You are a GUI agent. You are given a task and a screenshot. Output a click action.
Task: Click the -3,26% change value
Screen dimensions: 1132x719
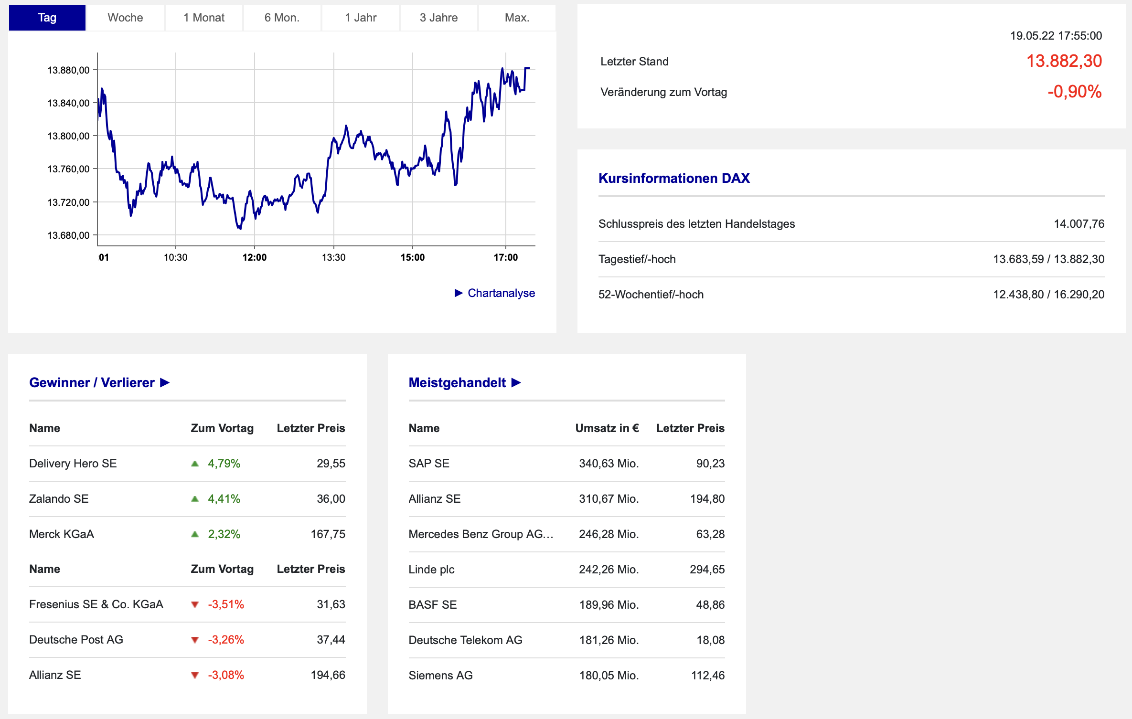coord(226,640)
